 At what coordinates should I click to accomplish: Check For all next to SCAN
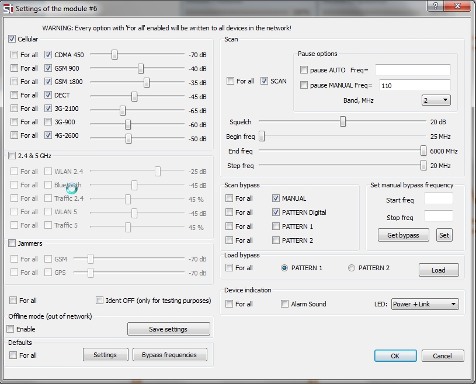230,81
